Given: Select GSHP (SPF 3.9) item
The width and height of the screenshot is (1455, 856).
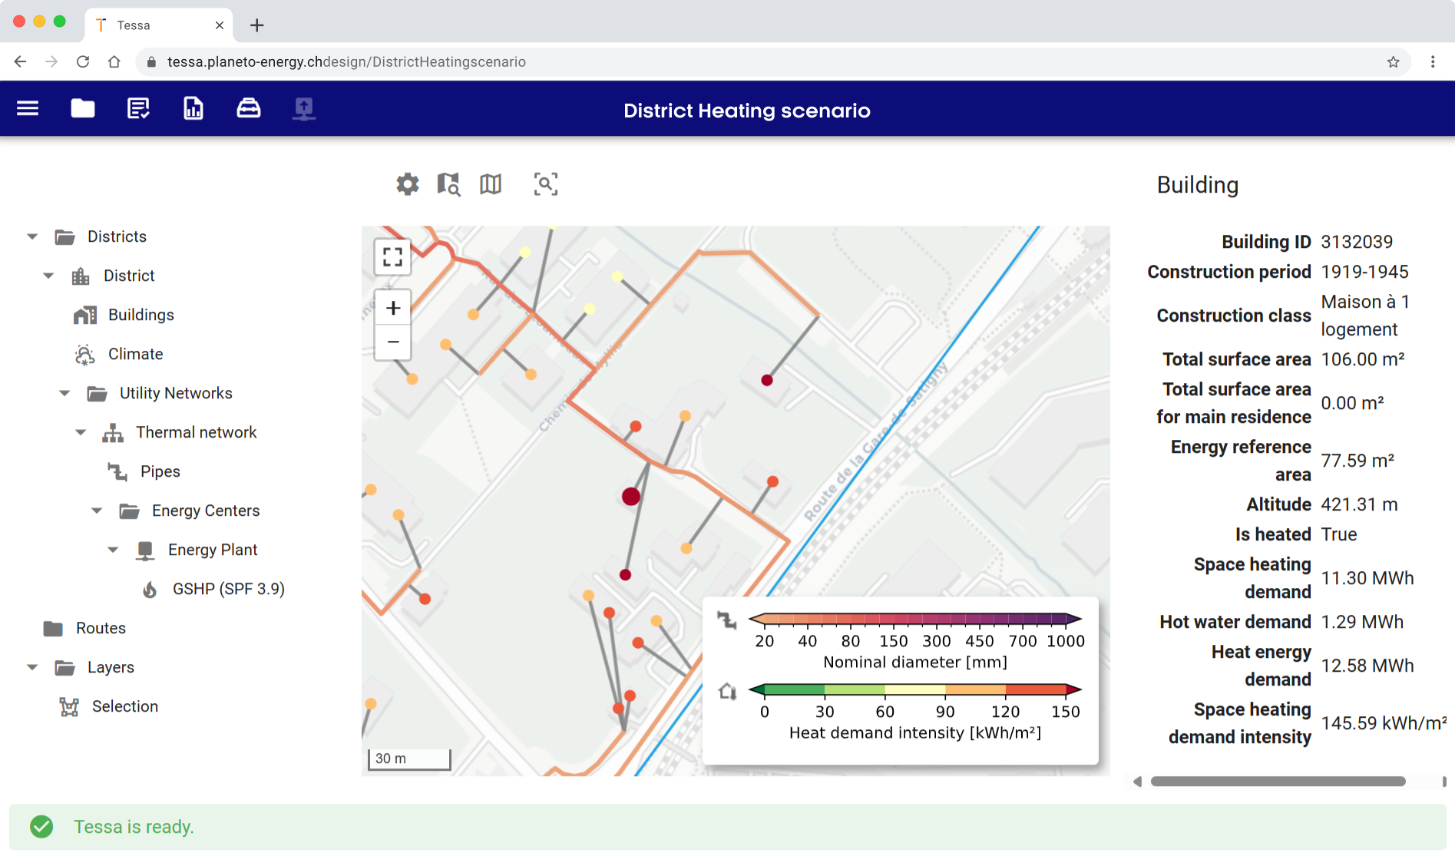Looking at the screenshot, I should tap(229, 589).
